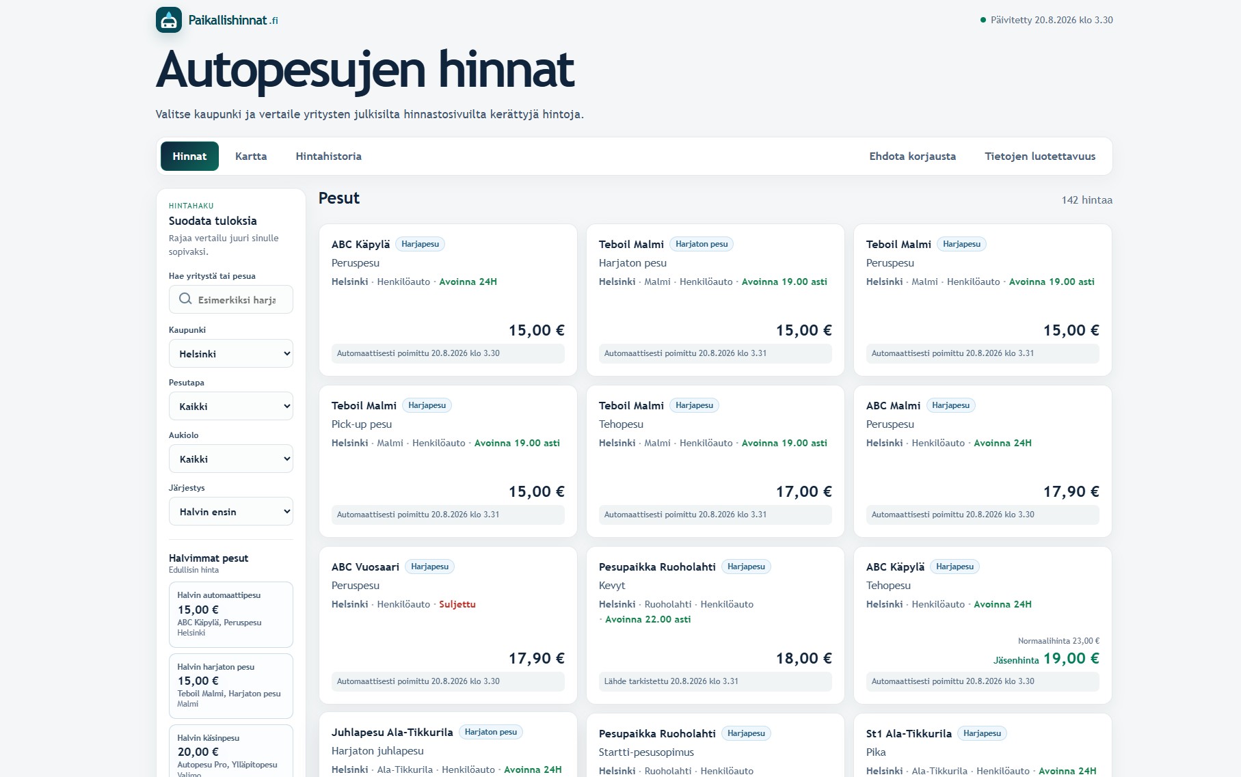The image size is (1241, 777).
Task: Select the Halvin automaattipesu summary card
Action: 231,614
